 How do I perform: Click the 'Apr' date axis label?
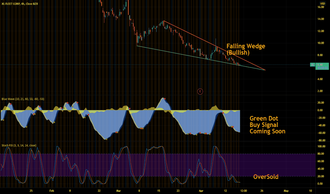click(201, 191)
